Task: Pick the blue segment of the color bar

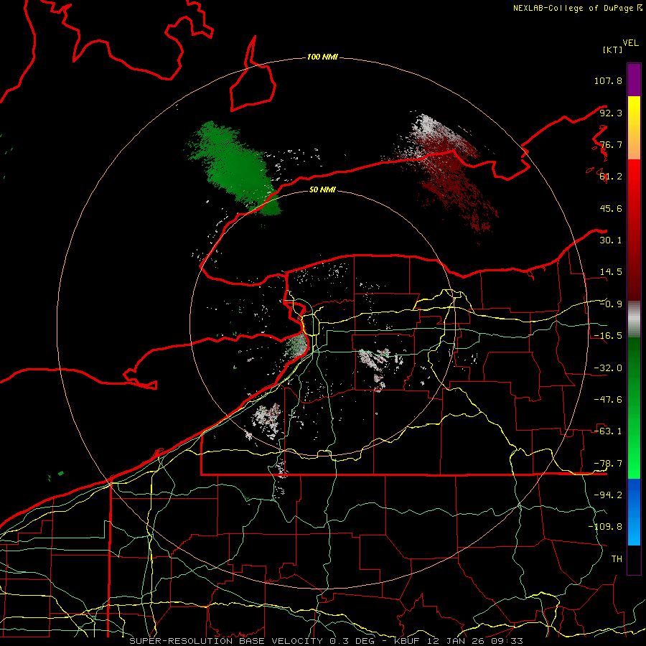Action: pos(634,512)
